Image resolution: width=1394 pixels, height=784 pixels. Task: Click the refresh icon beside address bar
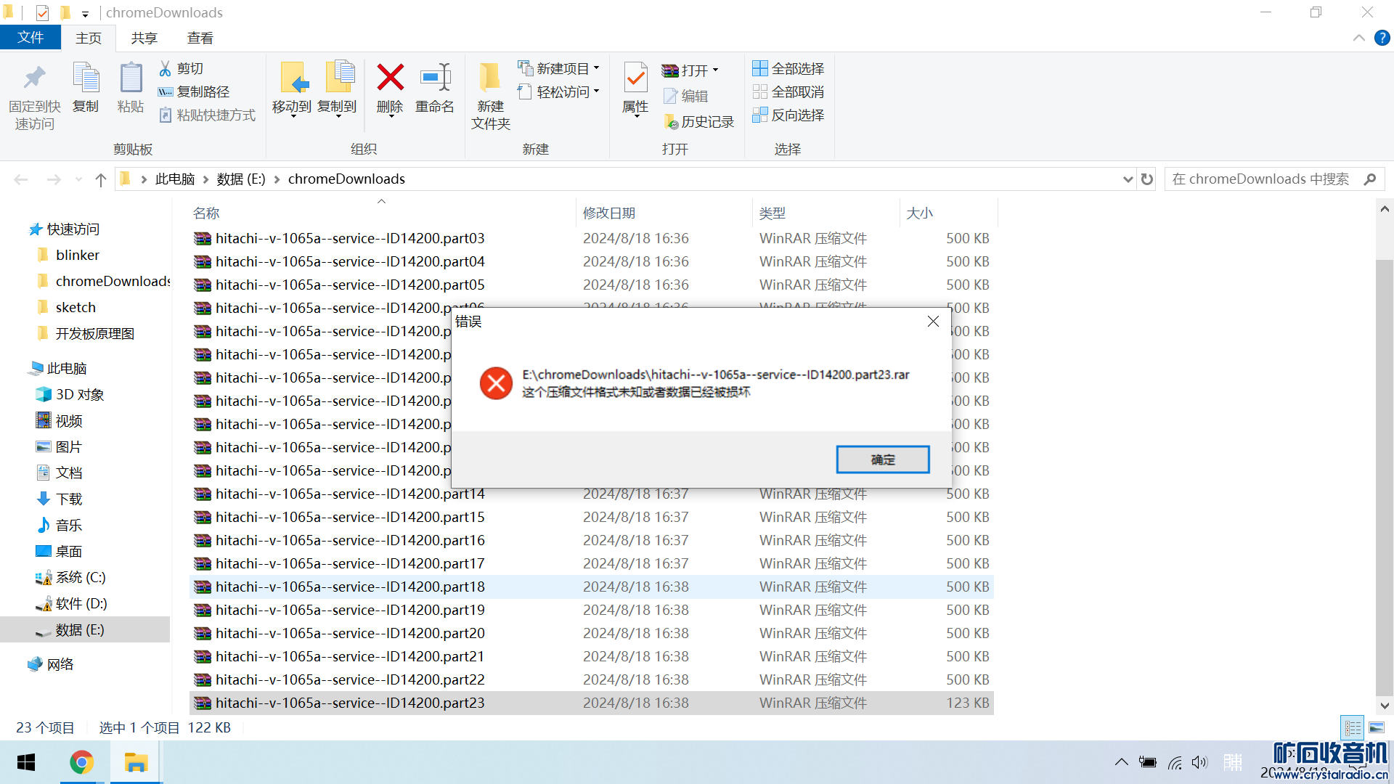[1147, 179]
